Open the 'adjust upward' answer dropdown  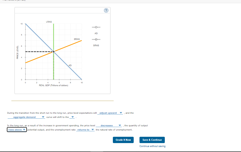tap(110, 113)
